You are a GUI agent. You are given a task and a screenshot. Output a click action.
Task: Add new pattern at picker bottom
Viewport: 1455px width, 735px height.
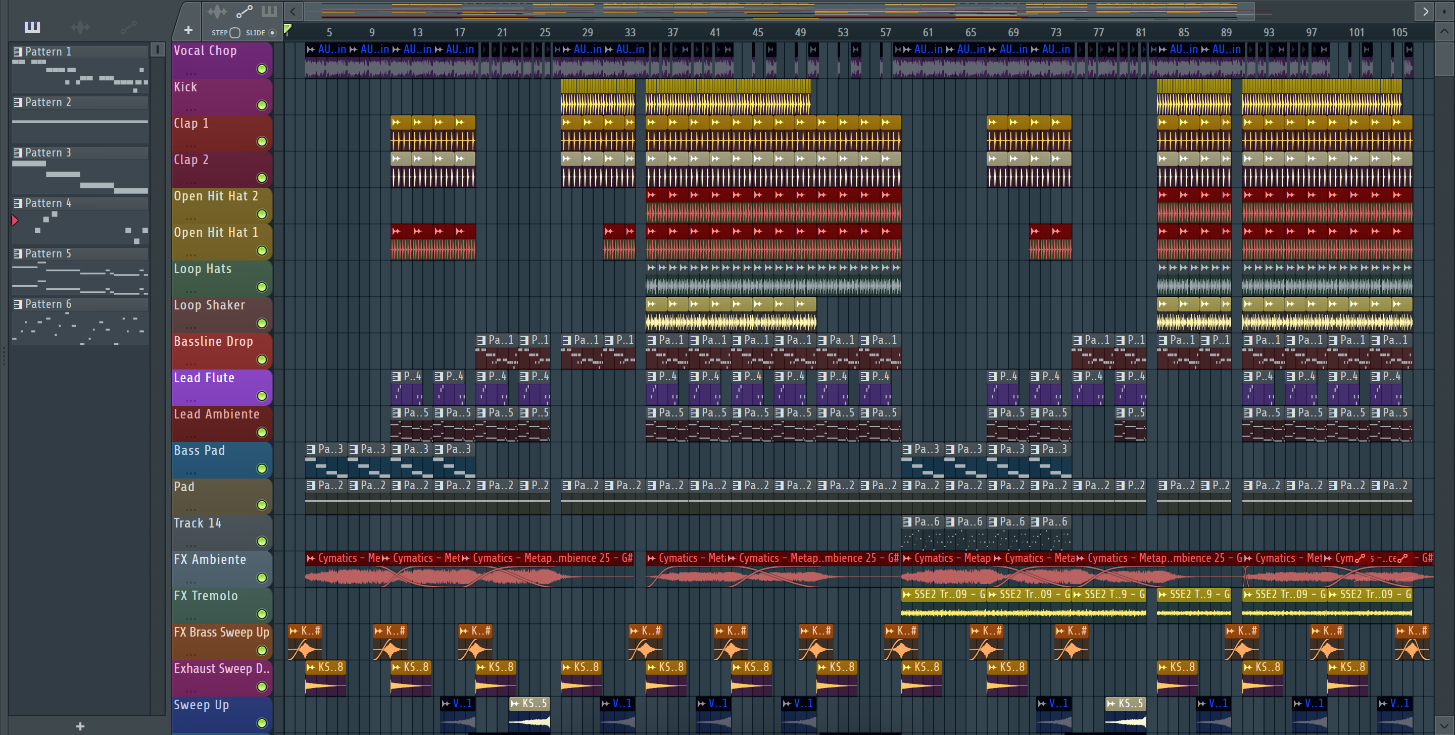point(80,726)
